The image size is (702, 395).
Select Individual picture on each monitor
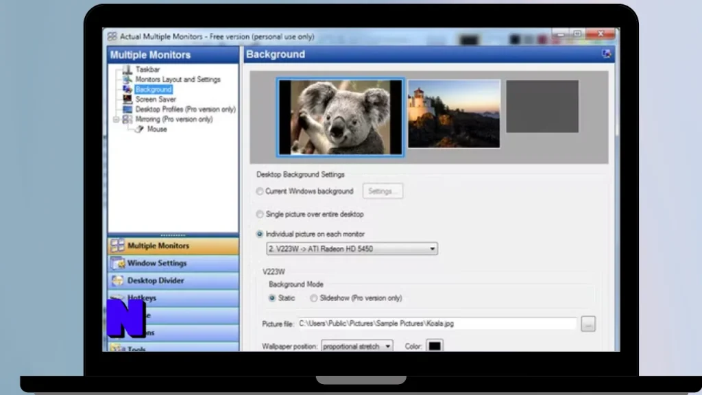(x=260, y=234)
